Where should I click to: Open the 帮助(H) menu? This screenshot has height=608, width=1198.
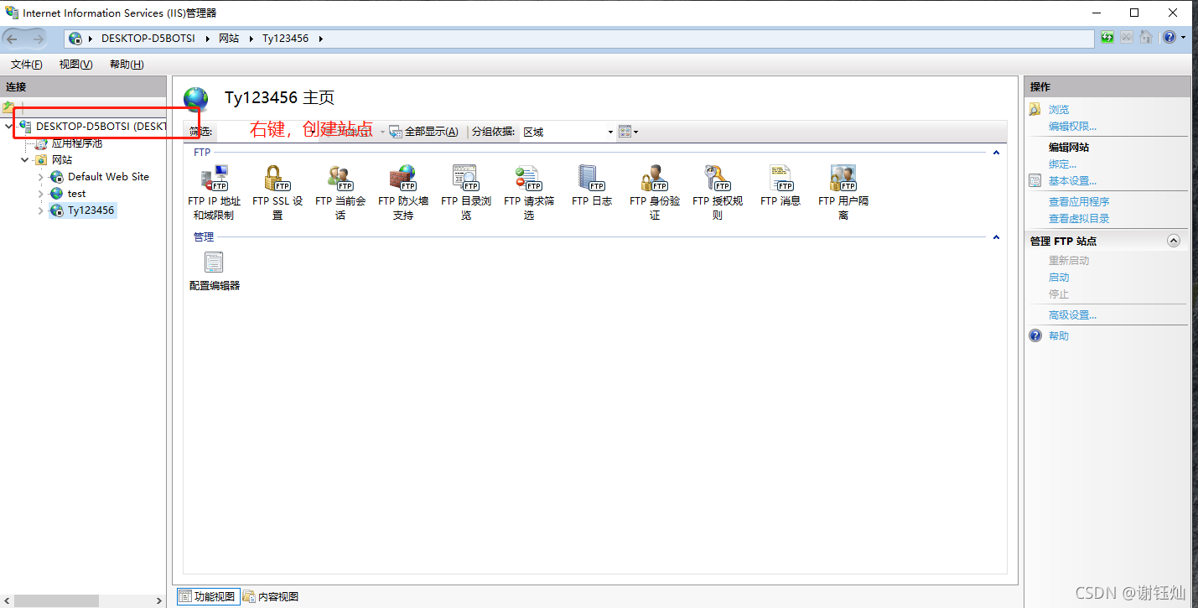click(x=127, y=65)
